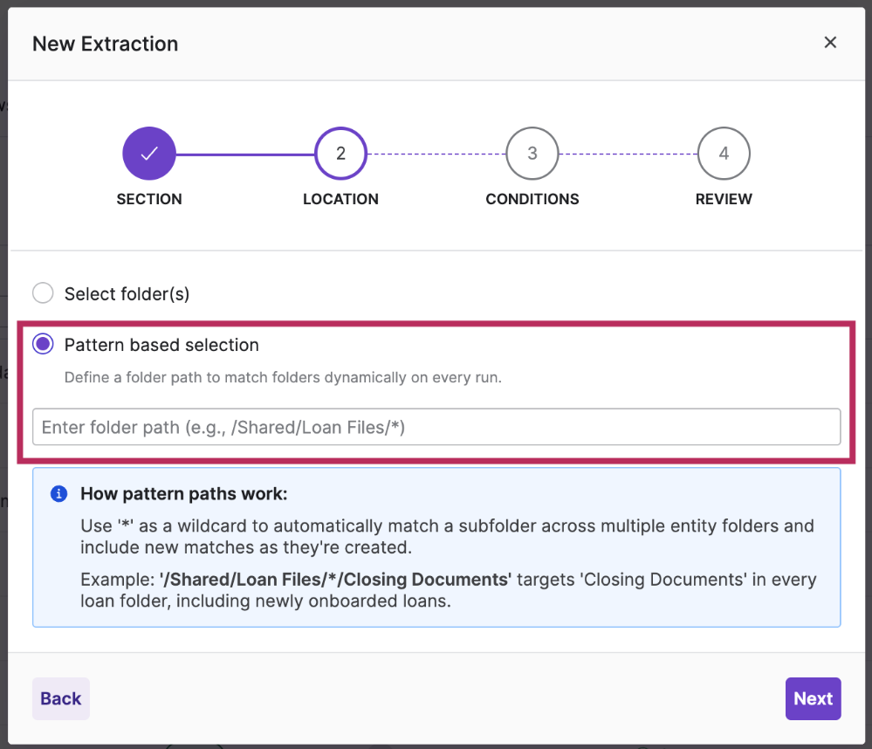Choose the Select folder(s) radio button
This screenshot has height=749, width=872.
click(43, 293)
